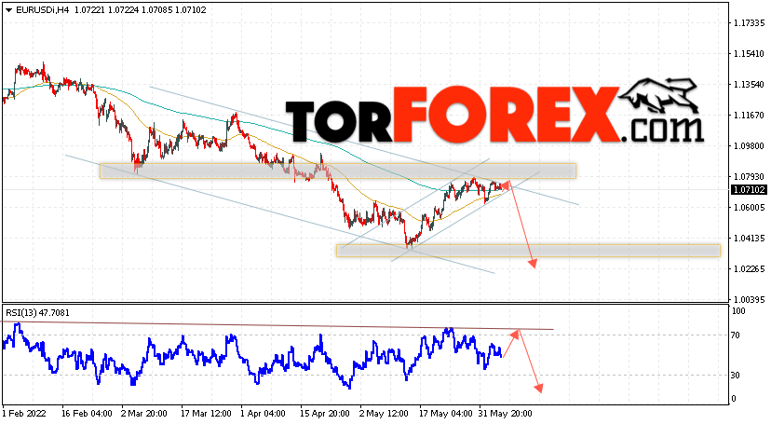Click the 1.11670 price axis label

749,116
